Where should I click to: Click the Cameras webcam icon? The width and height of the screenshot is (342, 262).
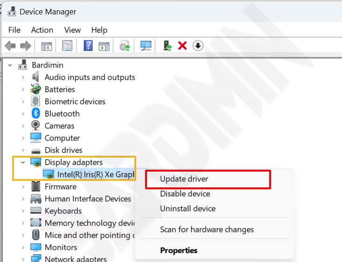click(x=35, y=125)
